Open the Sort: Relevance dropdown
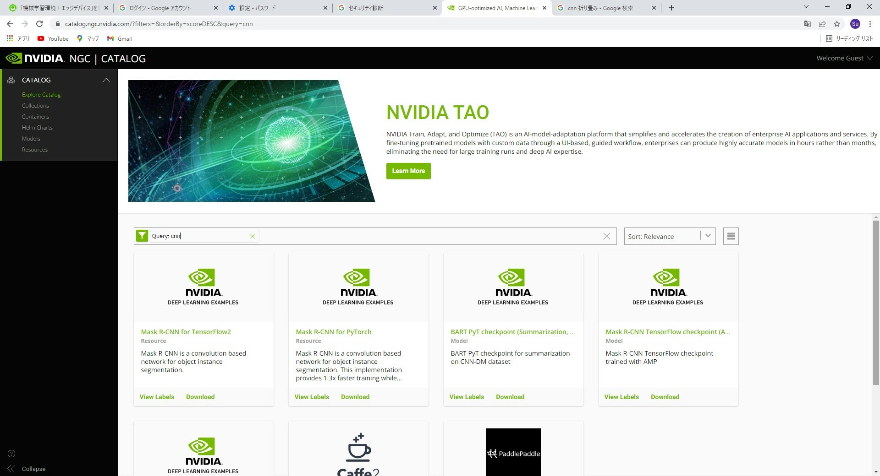Image resolution: width=880 pixels, height=476 pixels. coord(669,236)
